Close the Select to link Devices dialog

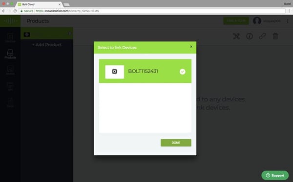pos(191,47)
